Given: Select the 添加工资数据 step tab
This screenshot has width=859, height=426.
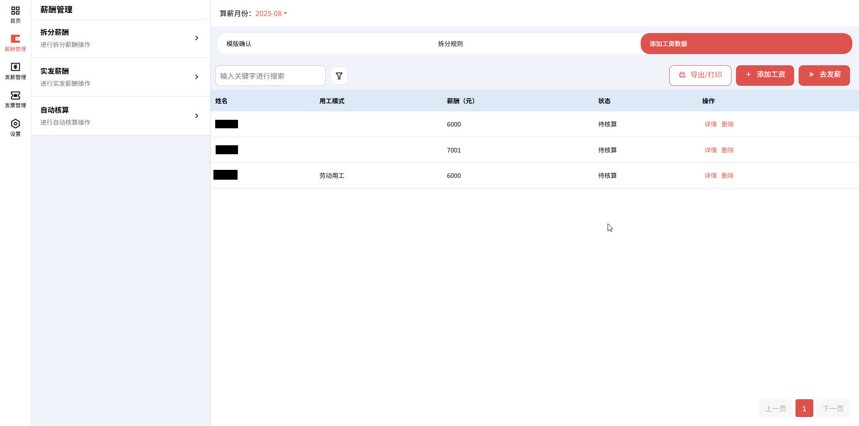Looking at the screenshot, I should click(x=746, y=44).
